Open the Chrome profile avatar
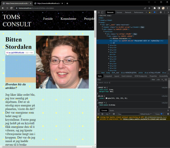The image size is (170, 148). 163,8
